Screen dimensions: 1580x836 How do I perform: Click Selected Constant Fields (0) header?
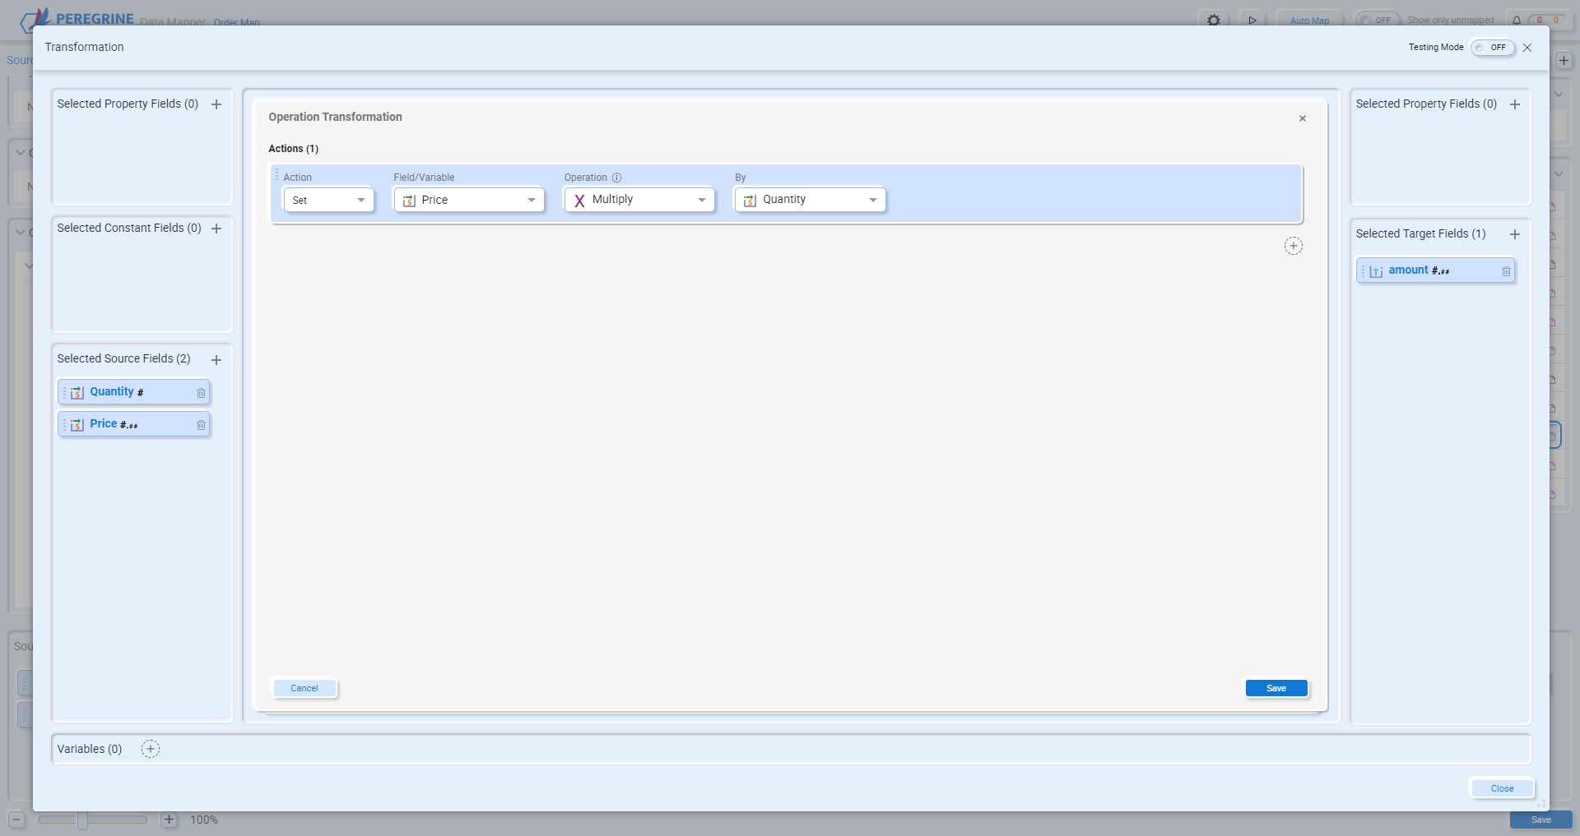coord(129,228)
